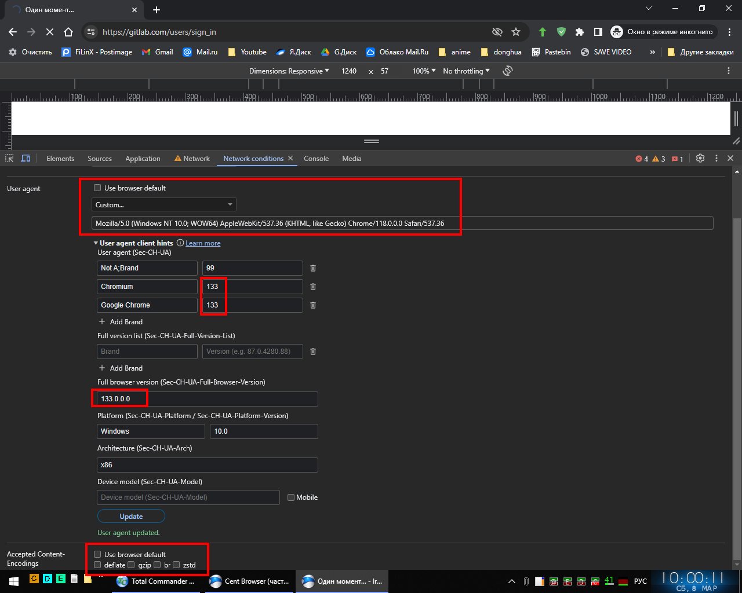
Task: Focus the Full browser version field
Action: pyautogui.click(x=208, y=399)
